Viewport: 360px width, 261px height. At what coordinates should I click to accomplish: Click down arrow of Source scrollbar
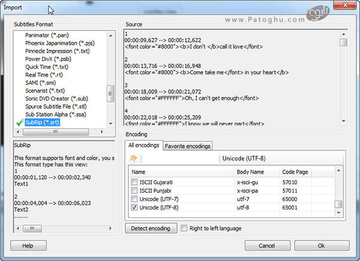click(x=343, y=121)
